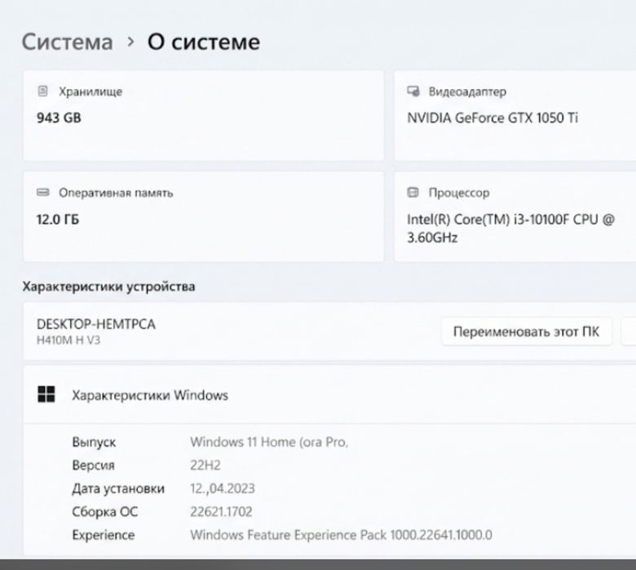
Task: Click the Windows logo icon
Action: click(x=46, y=394)
